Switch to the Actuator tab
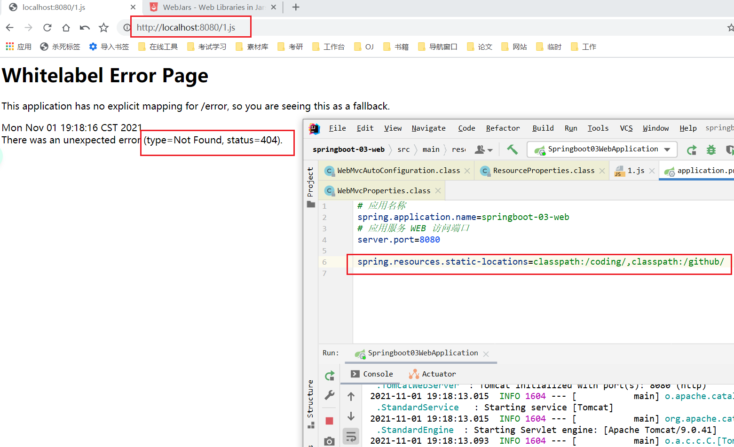734x447 pixels. click(x=433, y=374)
